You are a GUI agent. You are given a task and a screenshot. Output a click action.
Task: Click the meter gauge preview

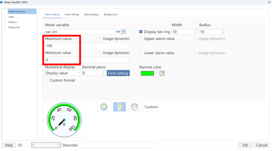coord(64,120)
